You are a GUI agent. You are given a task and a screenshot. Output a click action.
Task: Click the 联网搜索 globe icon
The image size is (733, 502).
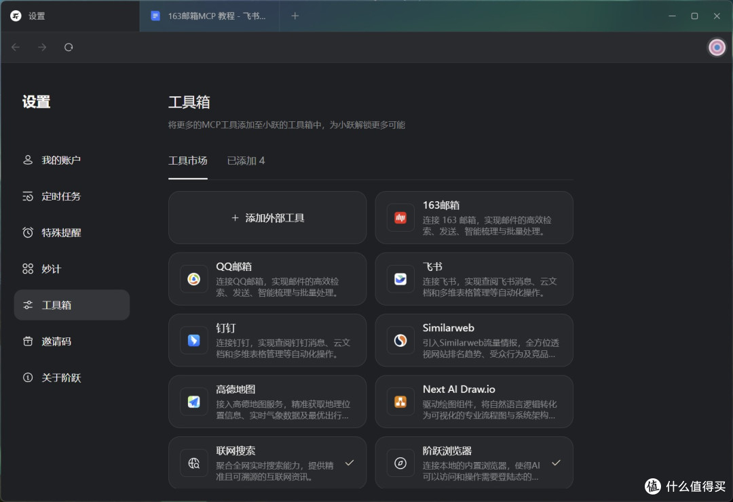click(x=194, y=463)
